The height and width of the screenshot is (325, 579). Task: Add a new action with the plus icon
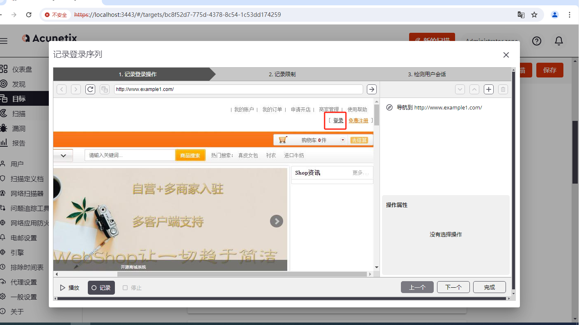(489, 89)
